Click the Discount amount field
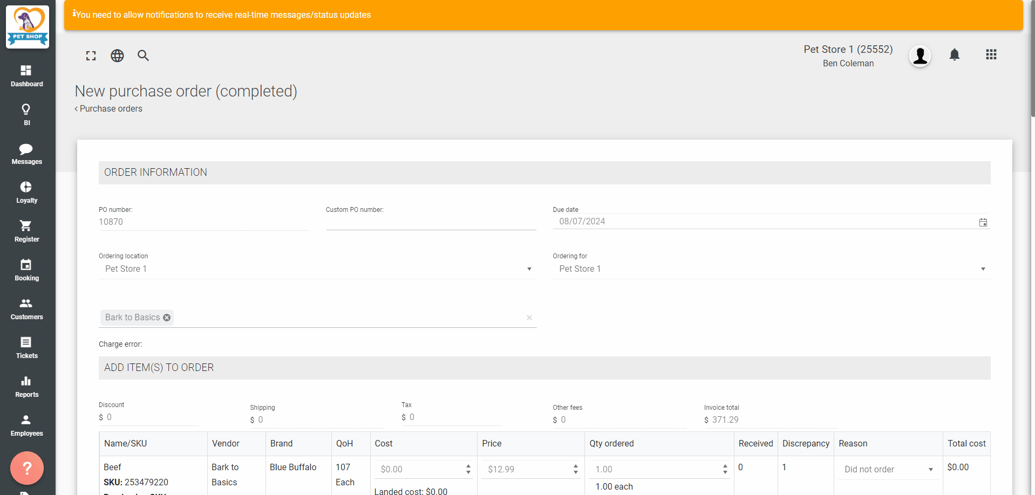The image size is (1035, 495). [x=153, y=417]
